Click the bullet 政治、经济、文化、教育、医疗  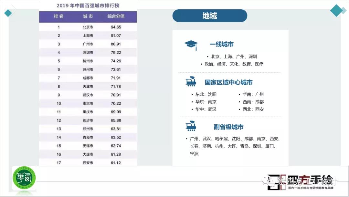[x=234, y=64]
